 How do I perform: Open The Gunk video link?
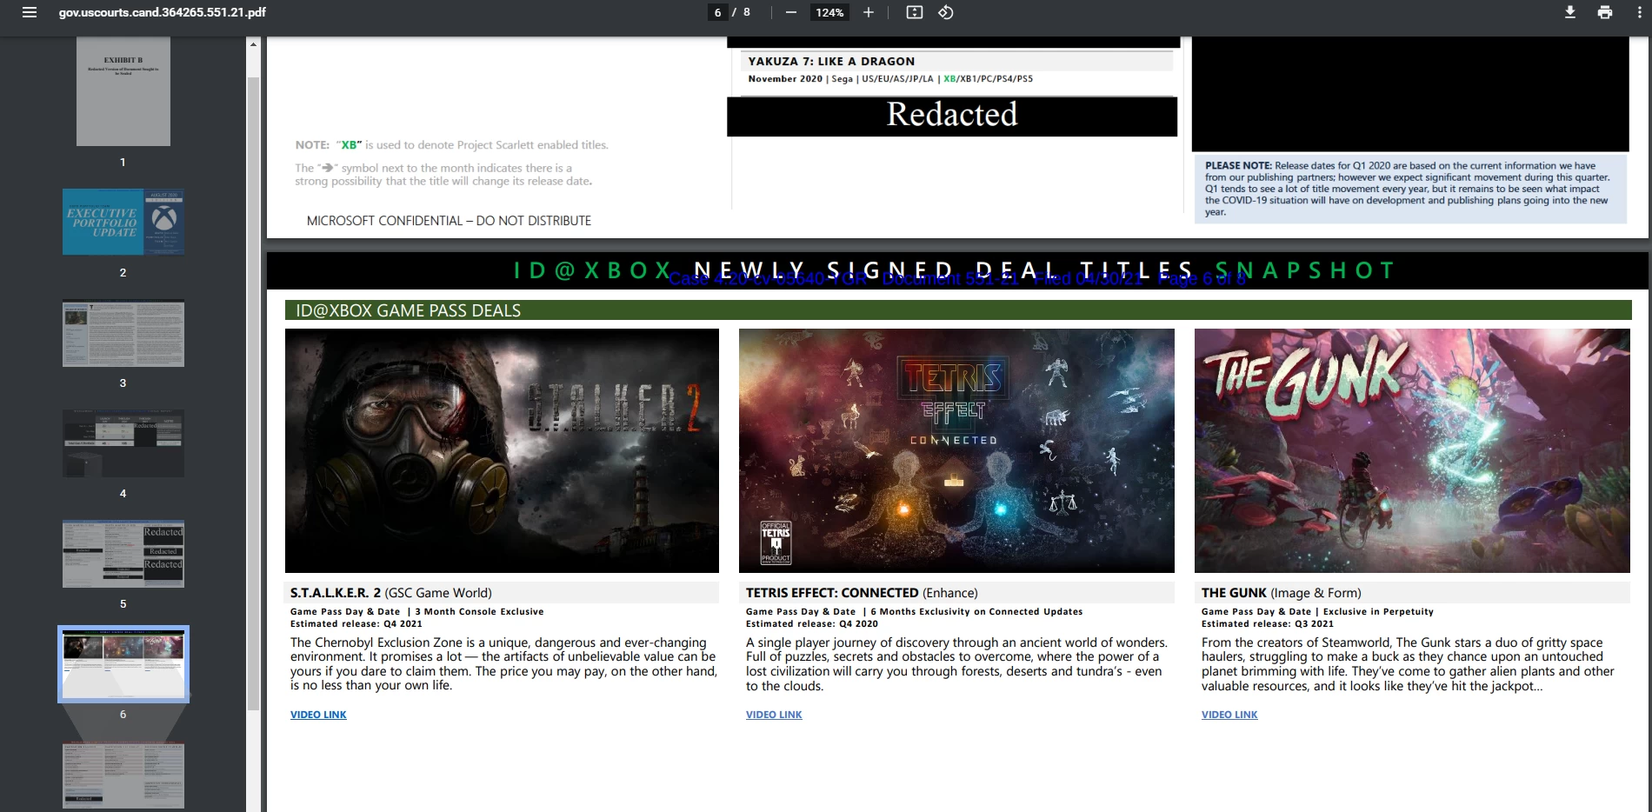pos(1229,715)
